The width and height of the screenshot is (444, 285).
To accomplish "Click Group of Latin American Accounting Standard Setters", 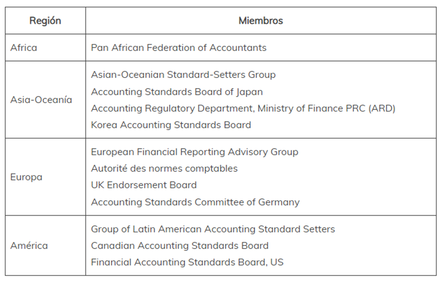I will click(x=213, y=229).
